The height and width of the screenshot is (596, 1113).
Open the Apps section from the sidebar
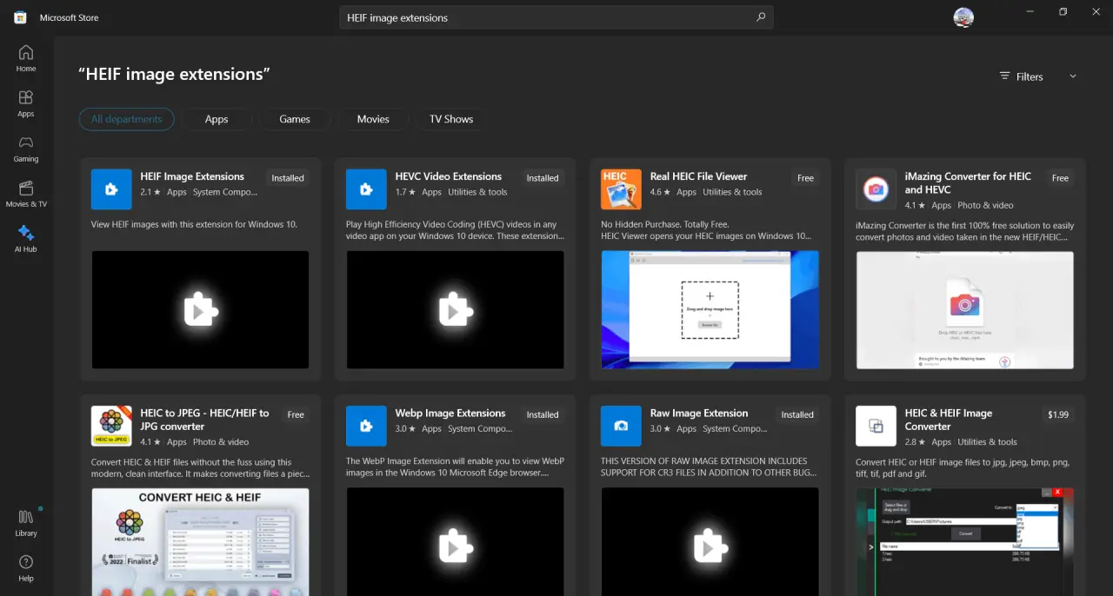(x=24, y=102)
